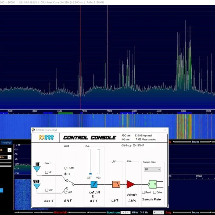The image size is (215, 215).
Task: Open the averaging dropdown showing 1 beside RBW
Action: [158, 212]
